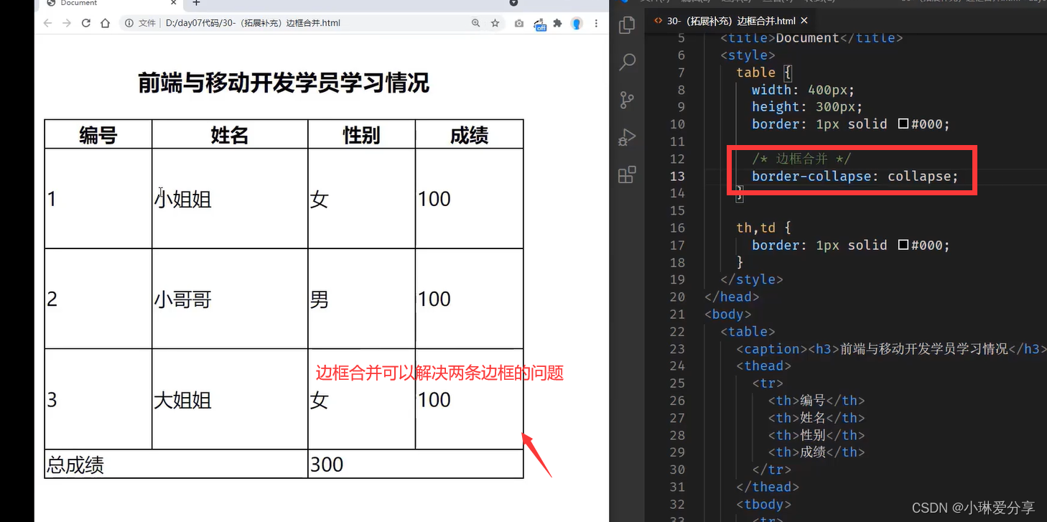This screenshot has height=522, width=1047.
Task: Close the 边框合并.html editor tab
Action: [804, 21]
